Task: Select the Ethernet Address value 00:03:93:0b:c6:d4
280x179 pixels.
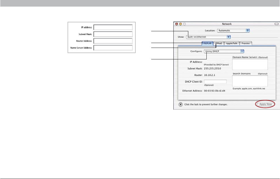Action: click(x=214, y=91)
